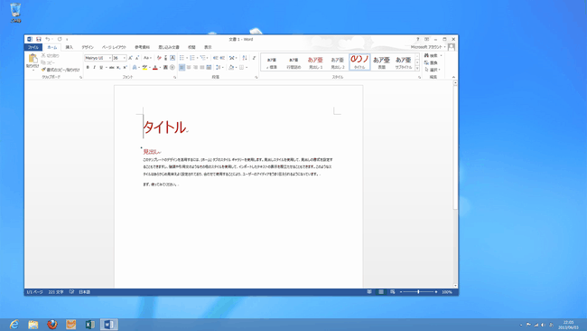Click the Find button in editing group
Viewport: 587px width, 331px height.
[433, 55]
